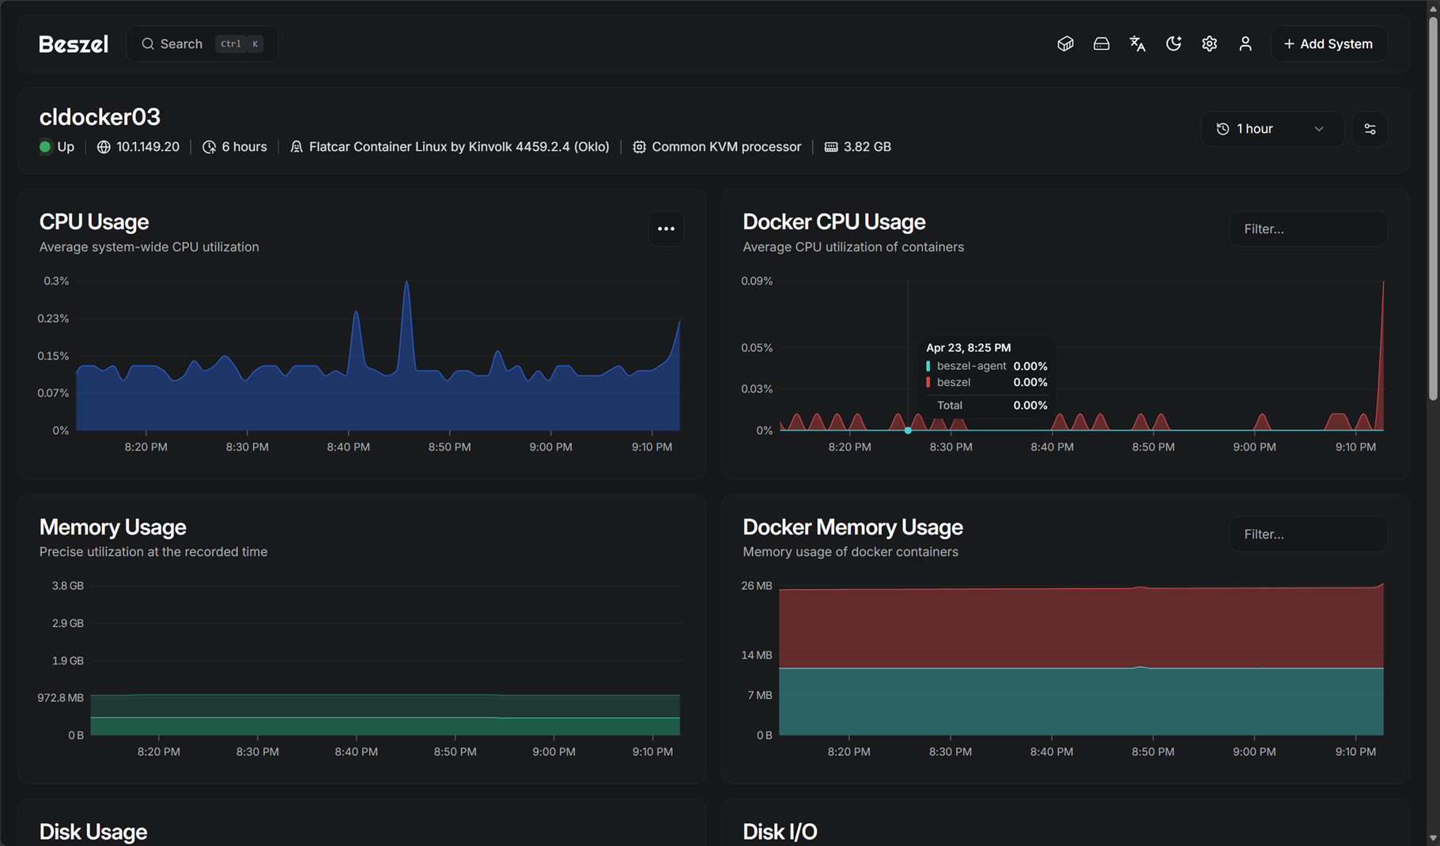This screenshot has height=846, width=1440.
Task: Toggle dark mode moon icon
Action: [x=1174, y=44]
